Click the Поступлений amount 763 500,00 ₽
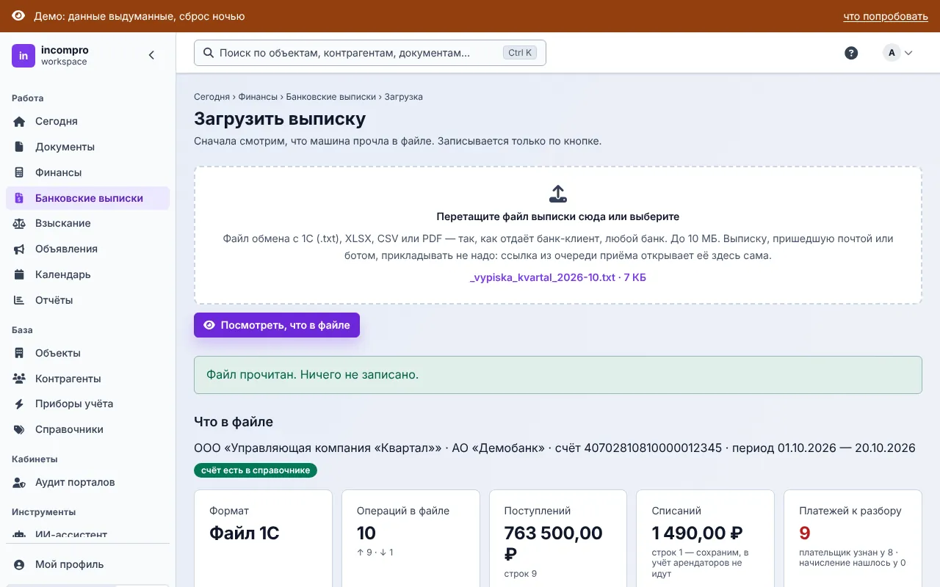 pos(554,544)
